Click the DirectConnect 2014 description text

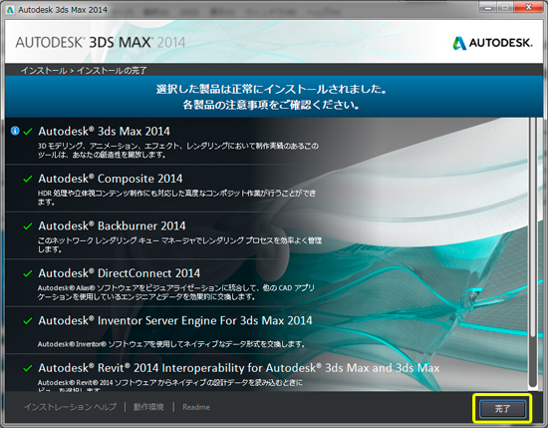tap(176, 292)
